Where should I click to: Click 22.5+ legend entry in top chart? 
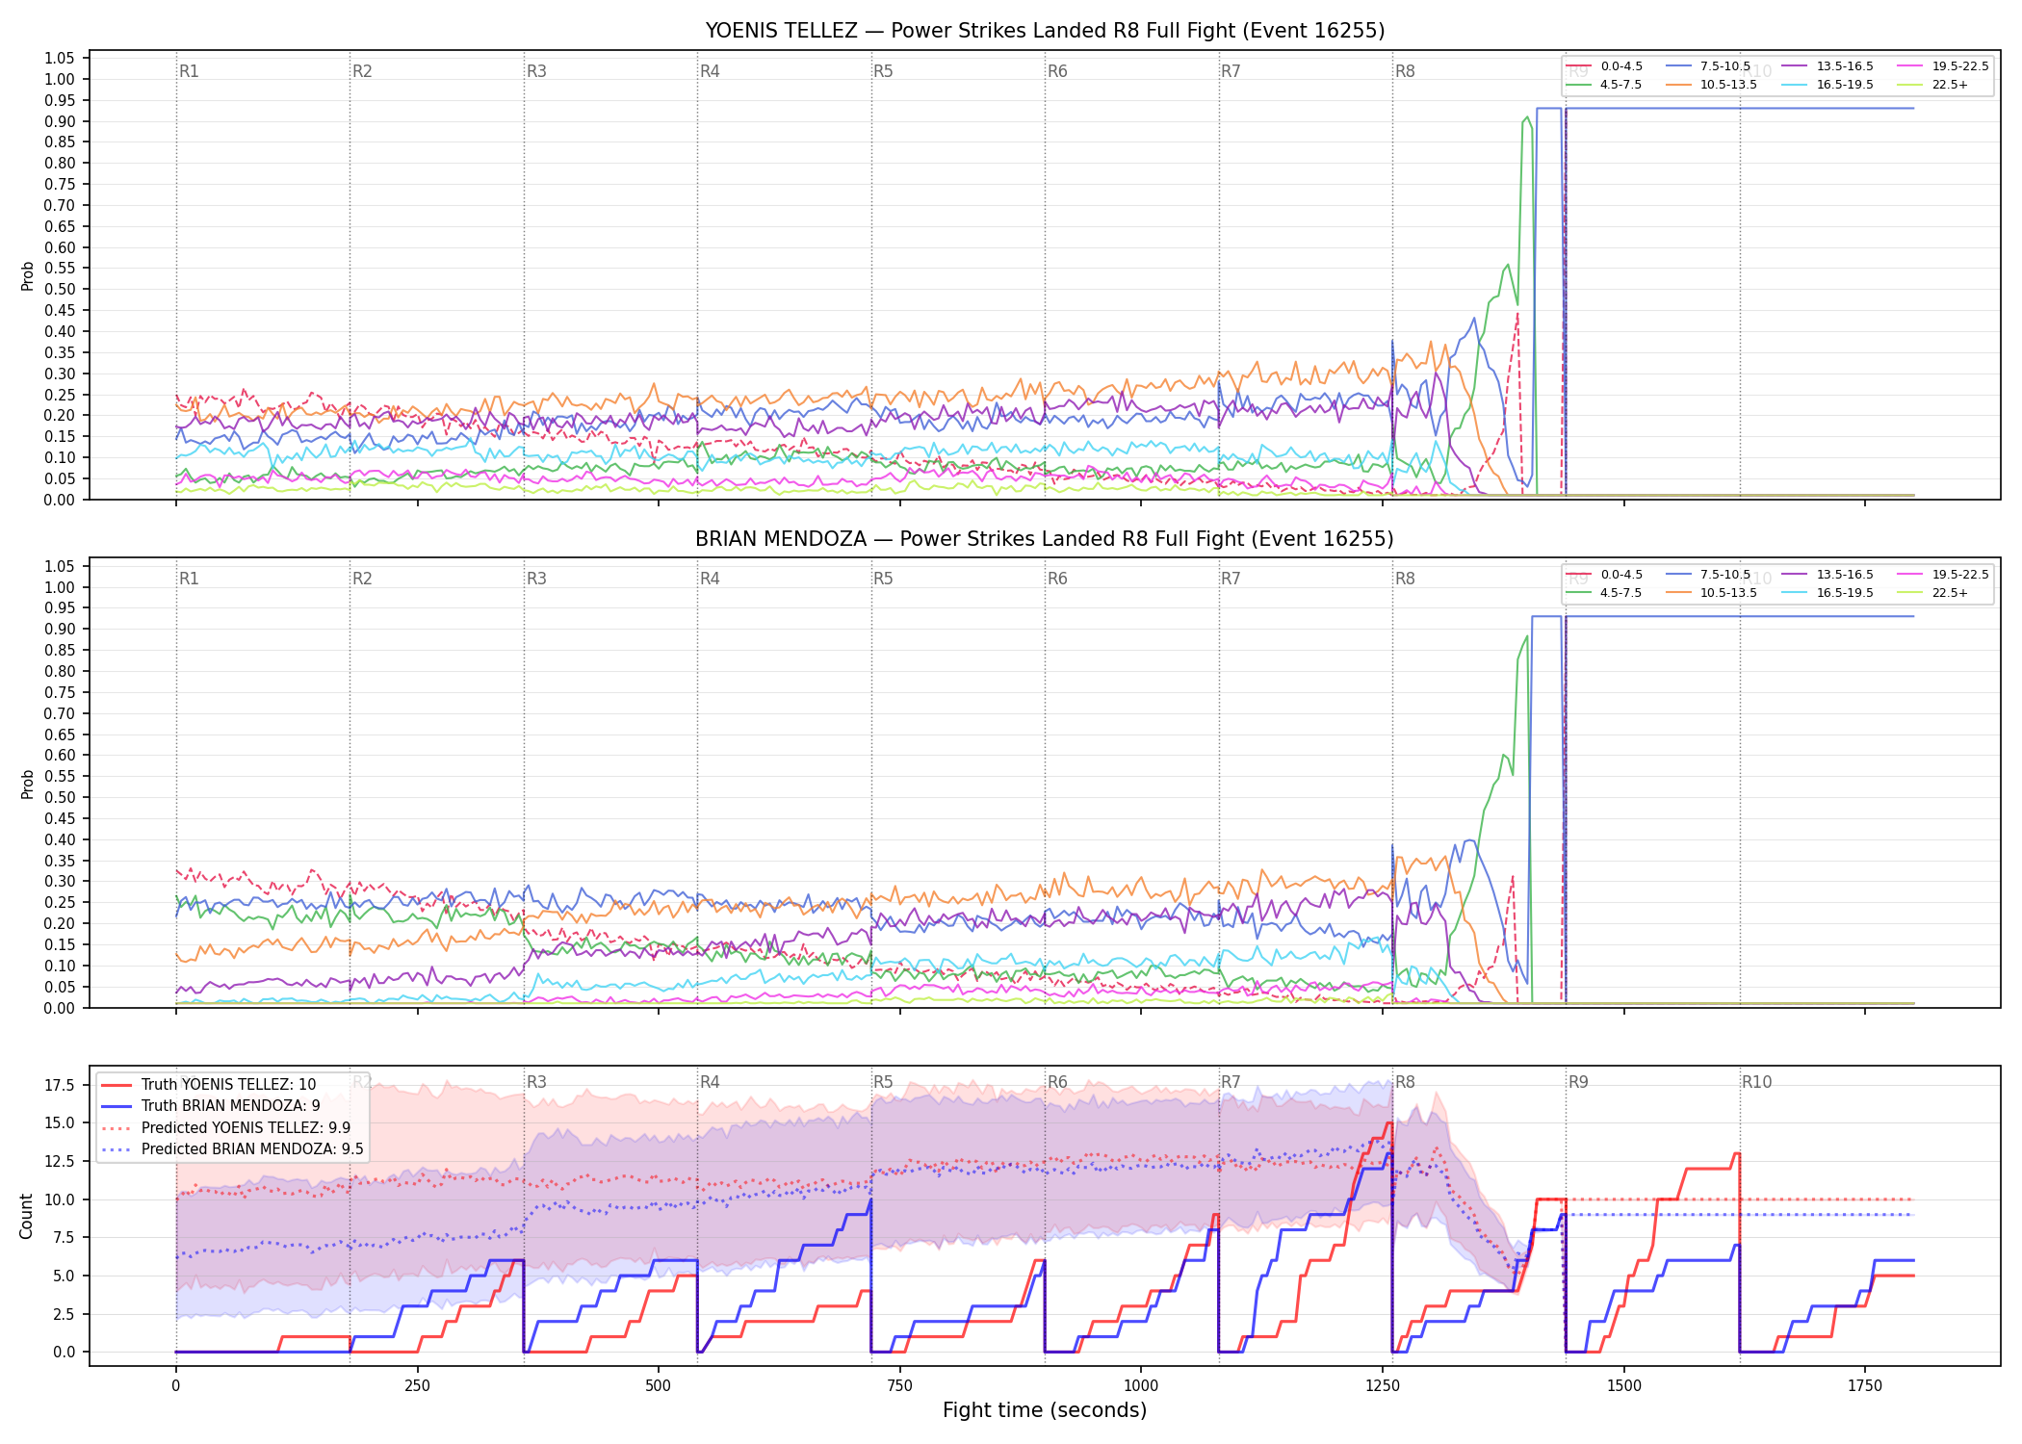(1932, 85)
